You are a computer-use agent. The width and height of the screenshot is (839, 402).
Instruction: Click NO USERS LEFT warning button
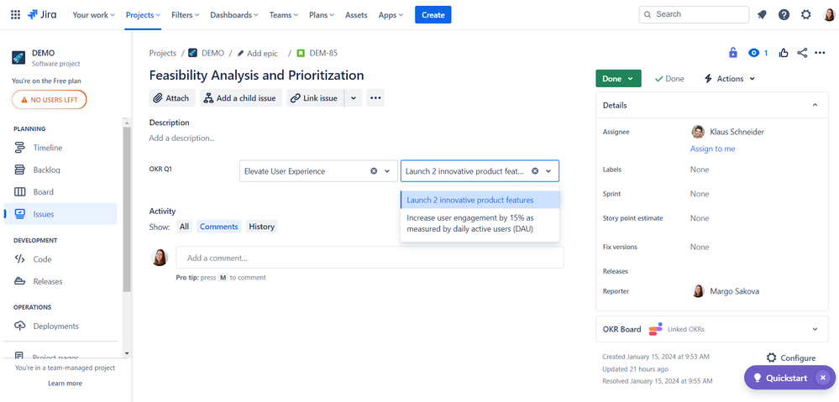(50, 100)
